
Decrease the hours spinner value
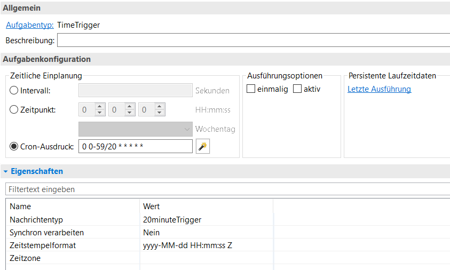pos(100,113)
